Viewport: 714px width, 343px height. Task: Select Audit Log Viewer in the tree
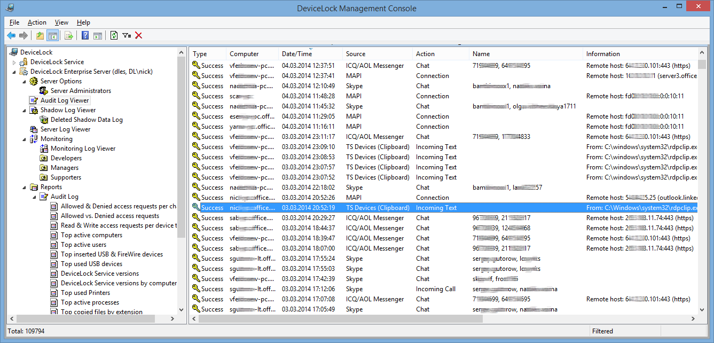(65, 100)
